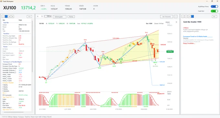Select the RSI Uyumsuzluk row
Image resolution: width=220 pixels, height=118 pixels.
pos(16,95)
